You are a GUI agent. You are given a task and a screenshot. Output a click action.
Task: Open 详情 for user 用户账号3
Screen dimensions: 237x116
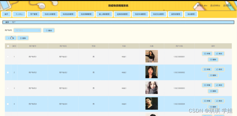(x=207, y=85)
